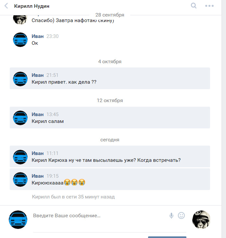Click Иван's avatar on 21:51 message
This screenshot has width=226, height=238.
tap(20, 79)
